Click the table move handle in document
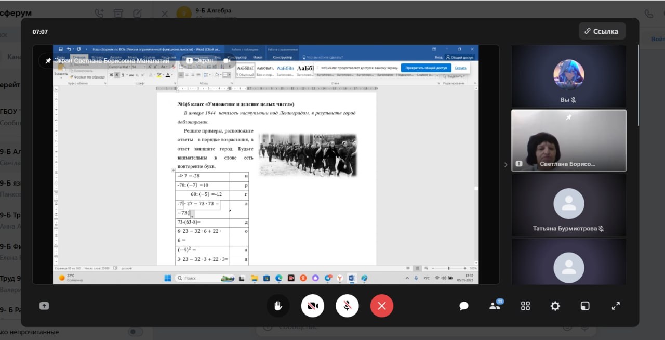 click(x=173, y=170)
